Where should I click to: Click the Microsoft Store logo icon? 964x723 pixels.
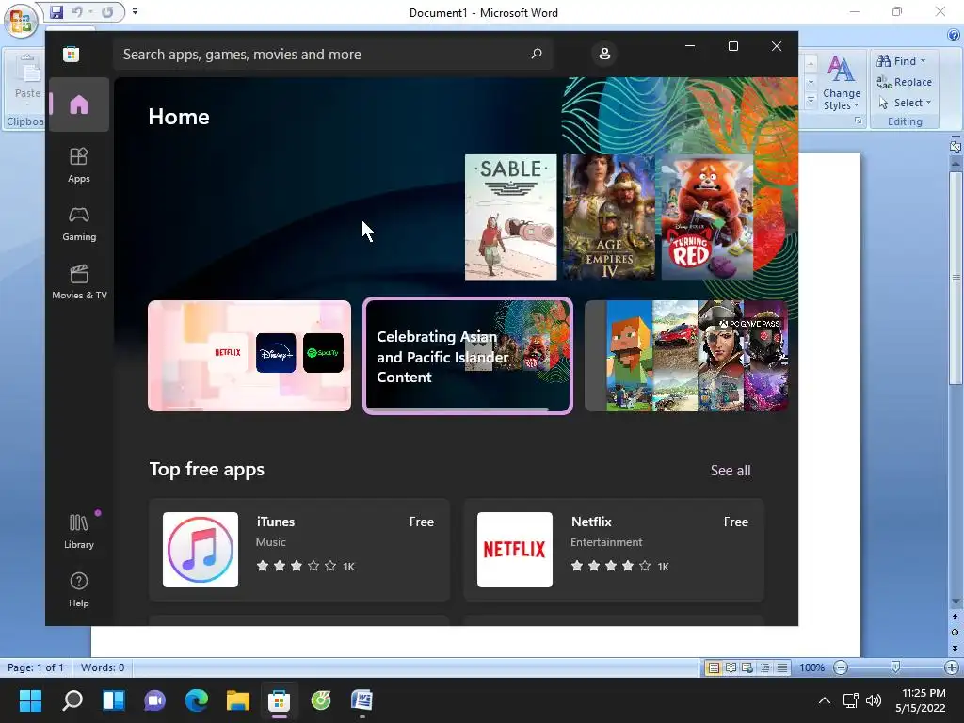71,54
